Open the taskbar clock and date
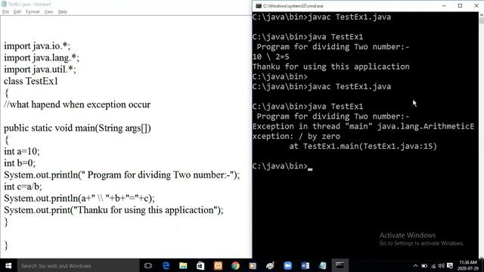 (x=468, y=265)
